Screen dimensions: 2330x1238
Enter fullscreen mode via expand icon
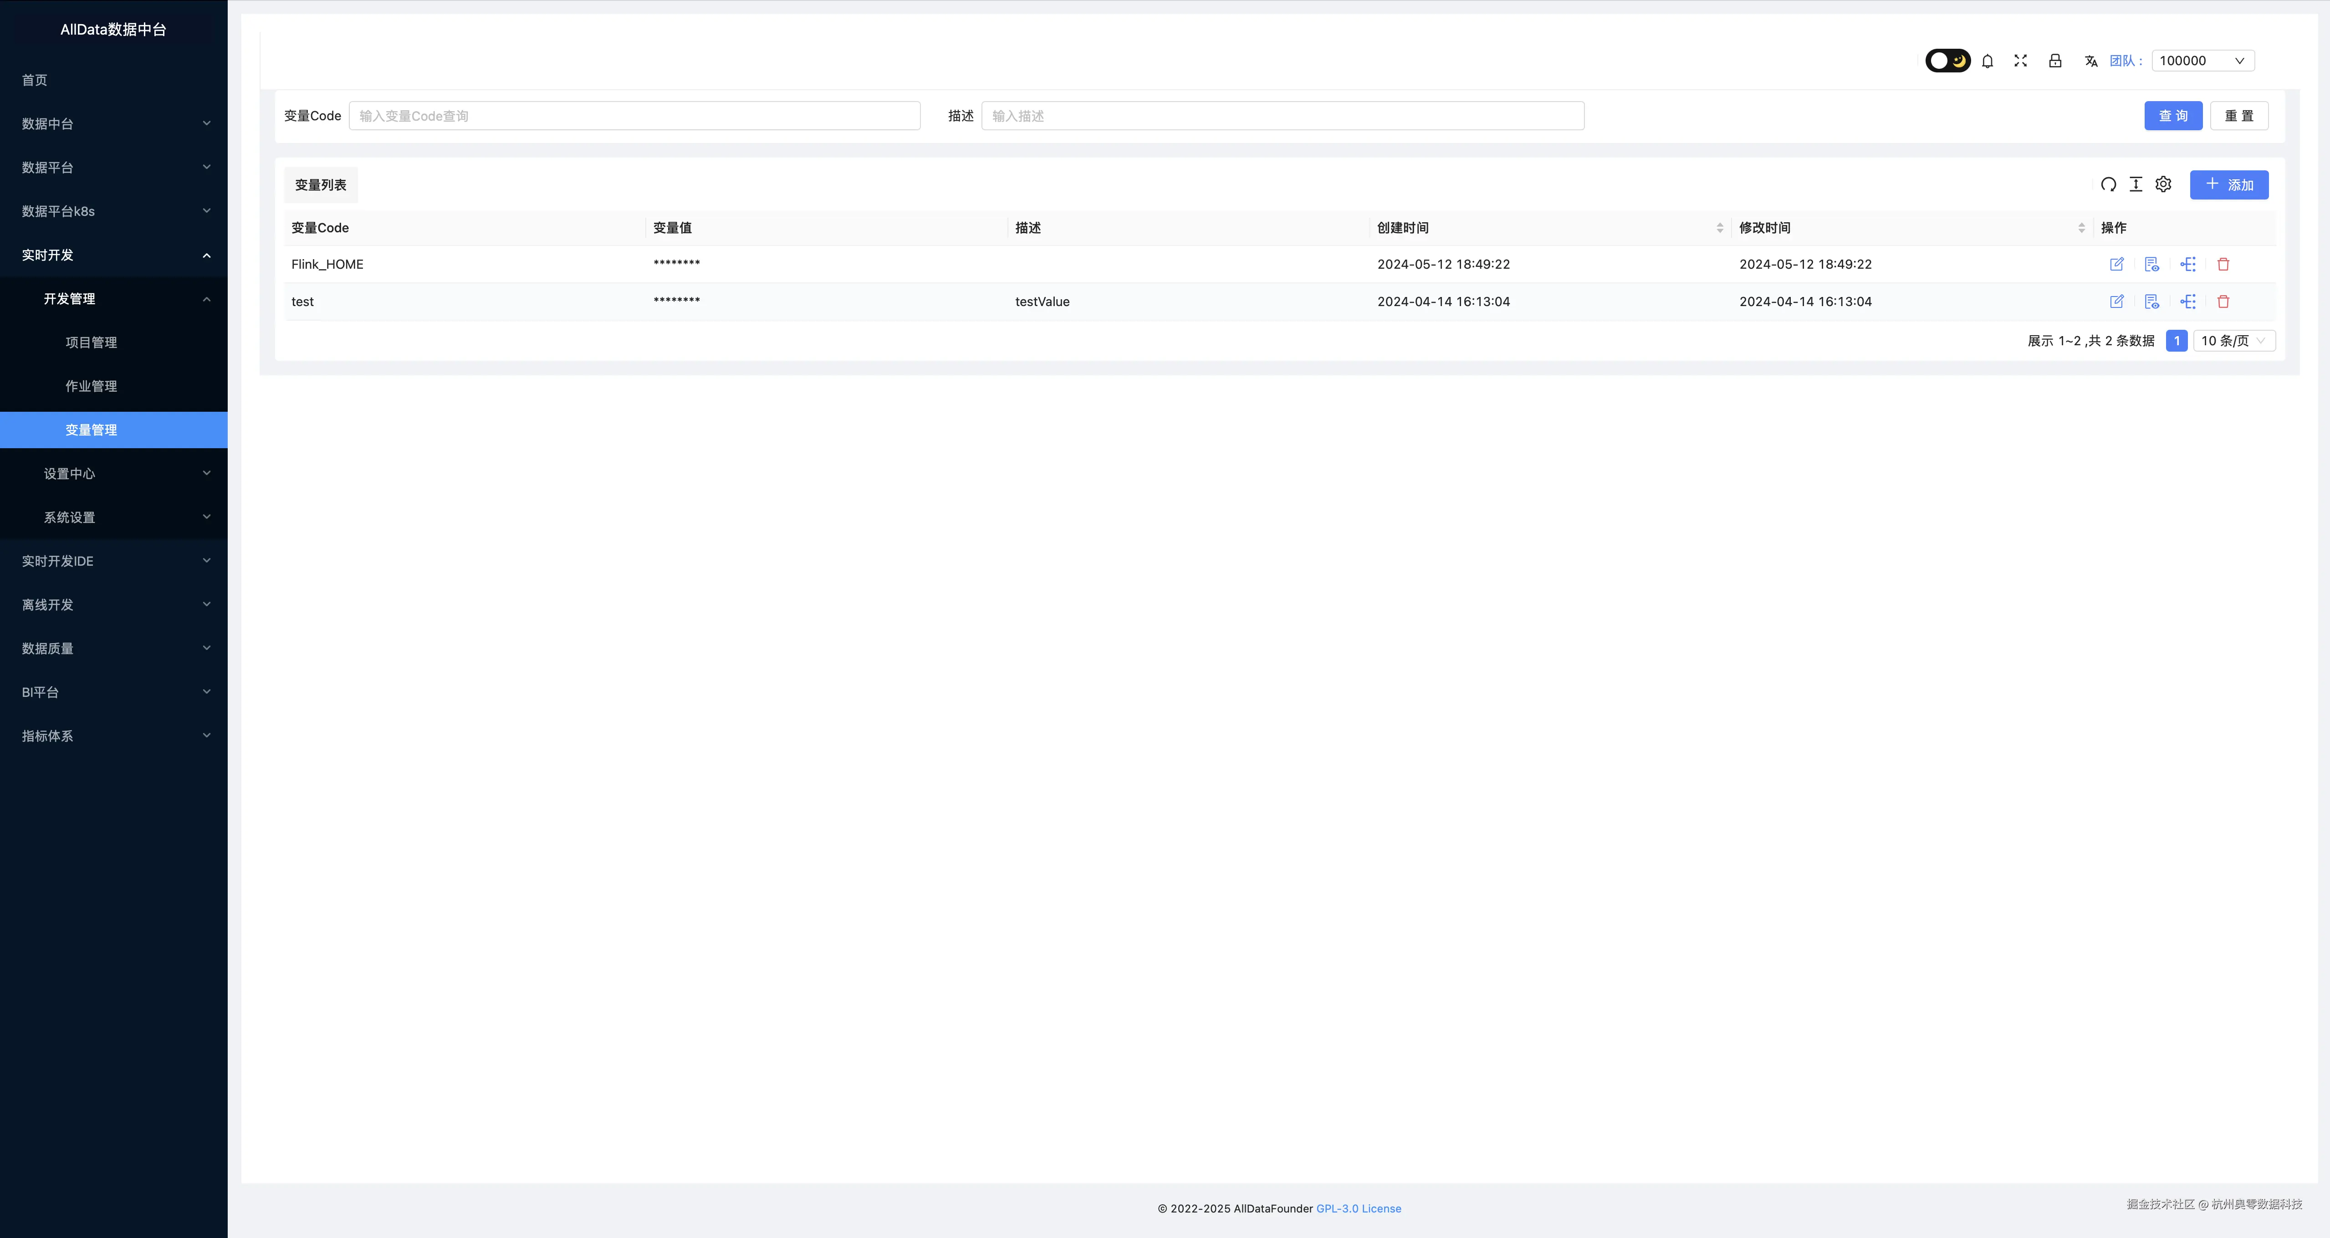click(2021, 61)
